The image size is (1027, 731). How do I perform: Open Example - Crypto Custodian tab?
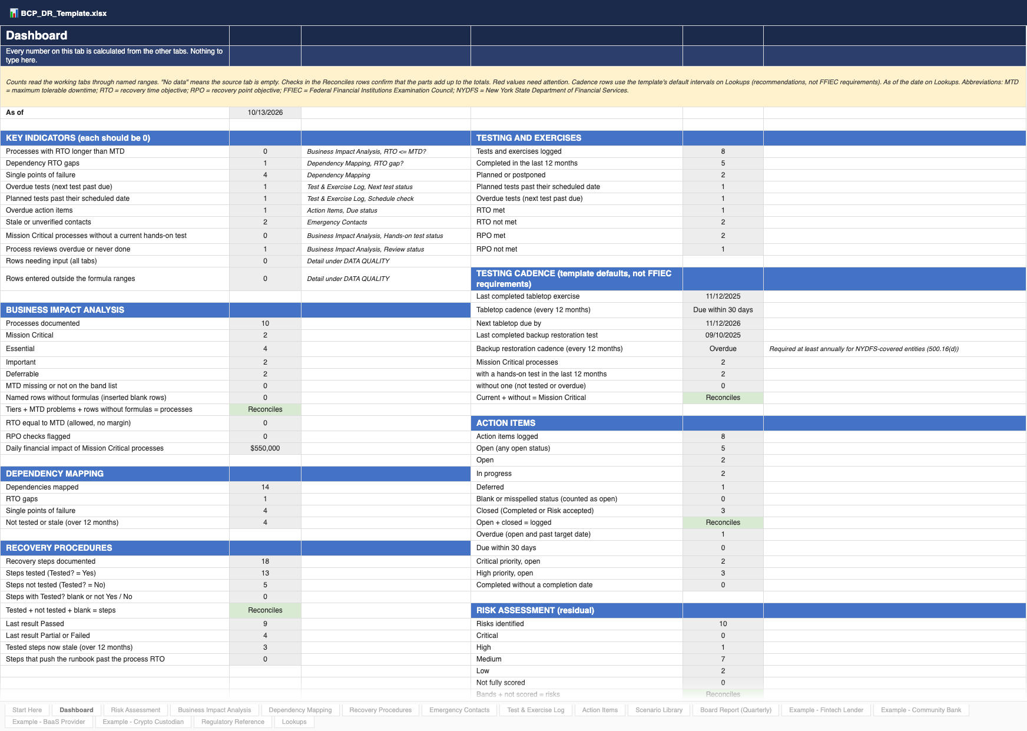[x=143, y=722]
